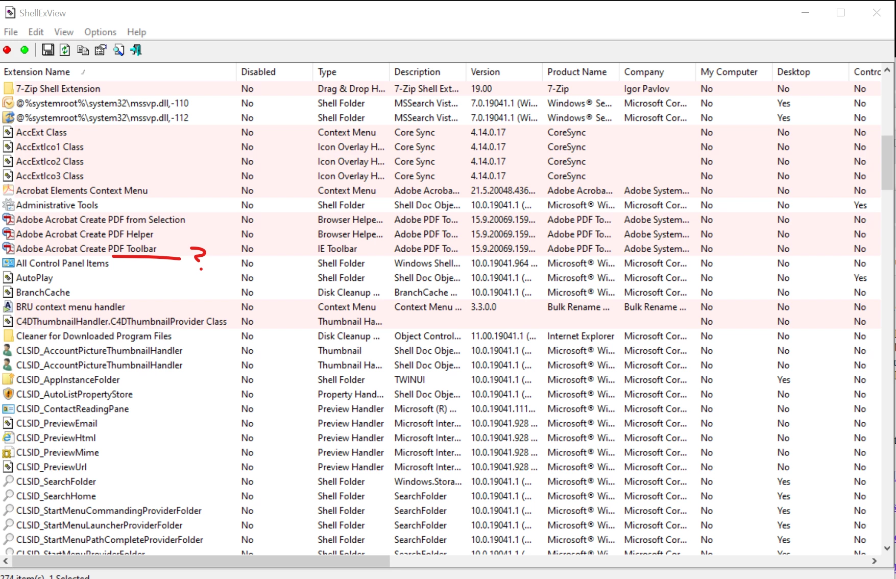Open the File menu
Screen dimensions: 896x579
(x=11, y=32)
